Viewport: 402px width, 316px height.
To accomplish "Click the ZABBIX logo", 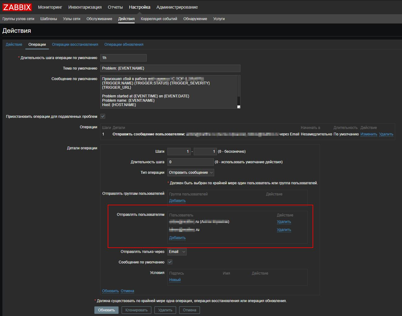I will coord(17,7).
